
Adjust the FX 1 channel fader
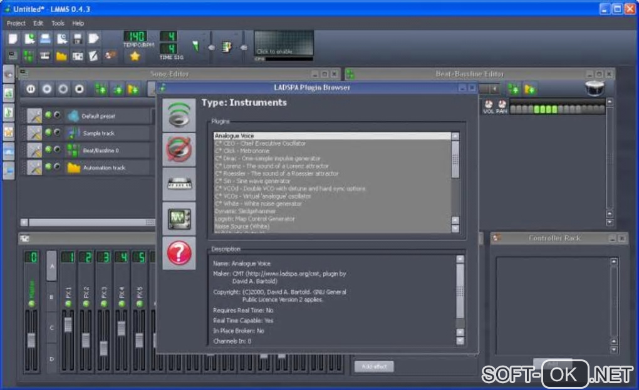[x=68, y=324]
